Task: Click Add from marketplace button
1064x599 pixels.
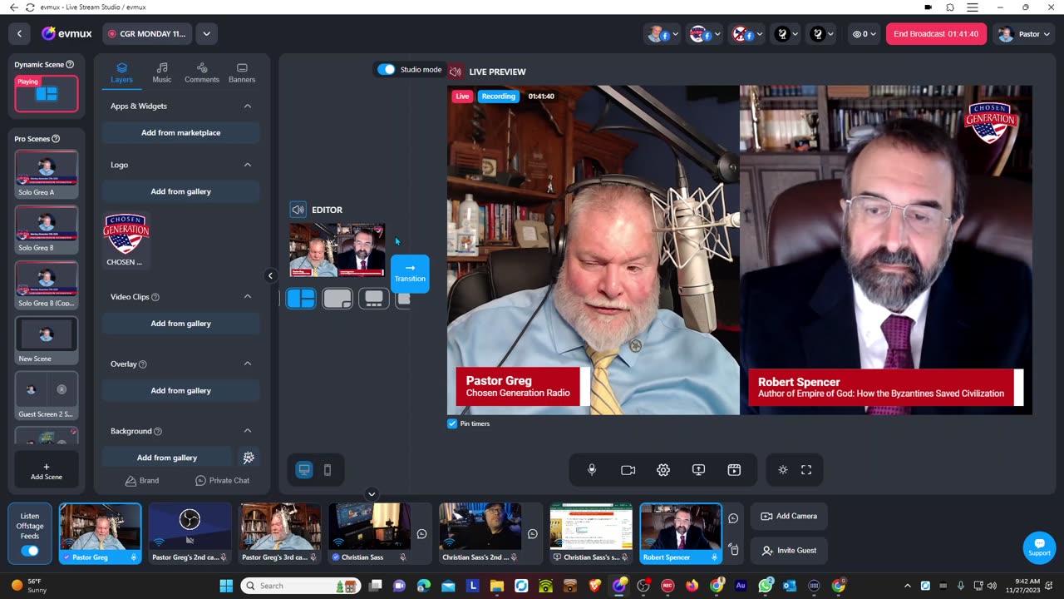Action: click(x=180, y=132)
